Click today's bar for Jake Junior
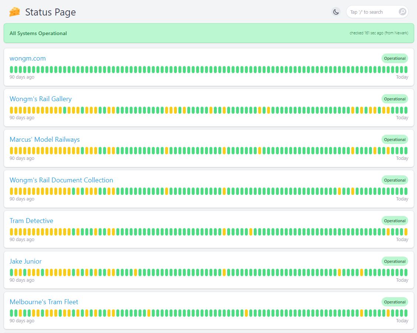The image size is (417, 333). 406,272
